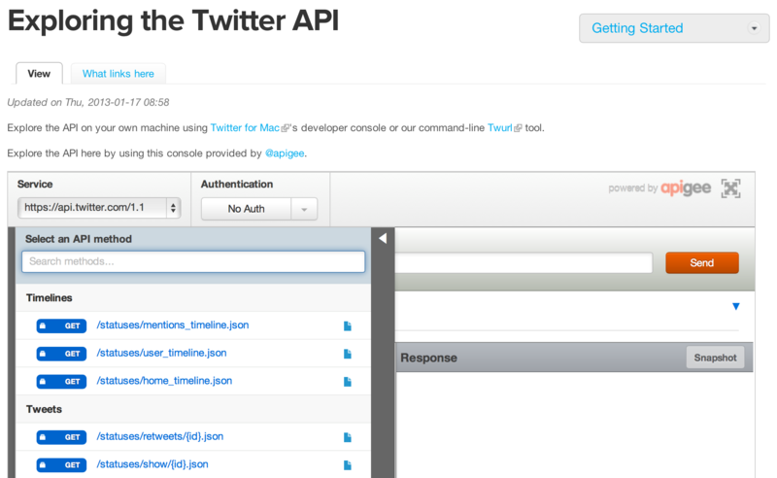This screenshot has width=777, height=478.
Task: Open documentation icon for show/{id}.json
Action: click(348, 465)
